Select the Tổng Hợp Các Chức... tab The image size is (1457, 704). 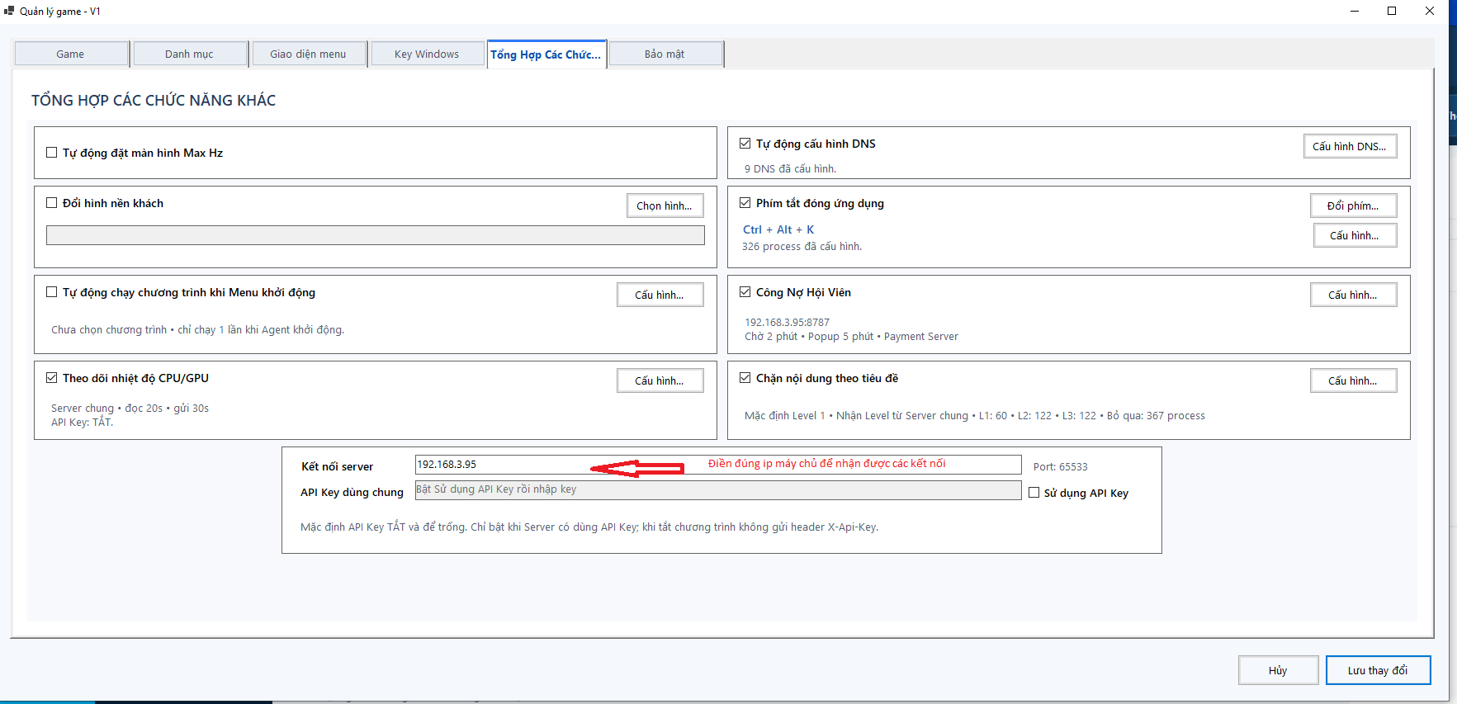546,54
